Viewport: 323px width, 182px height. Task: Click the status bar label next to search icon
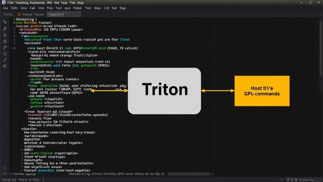point(307,179)
